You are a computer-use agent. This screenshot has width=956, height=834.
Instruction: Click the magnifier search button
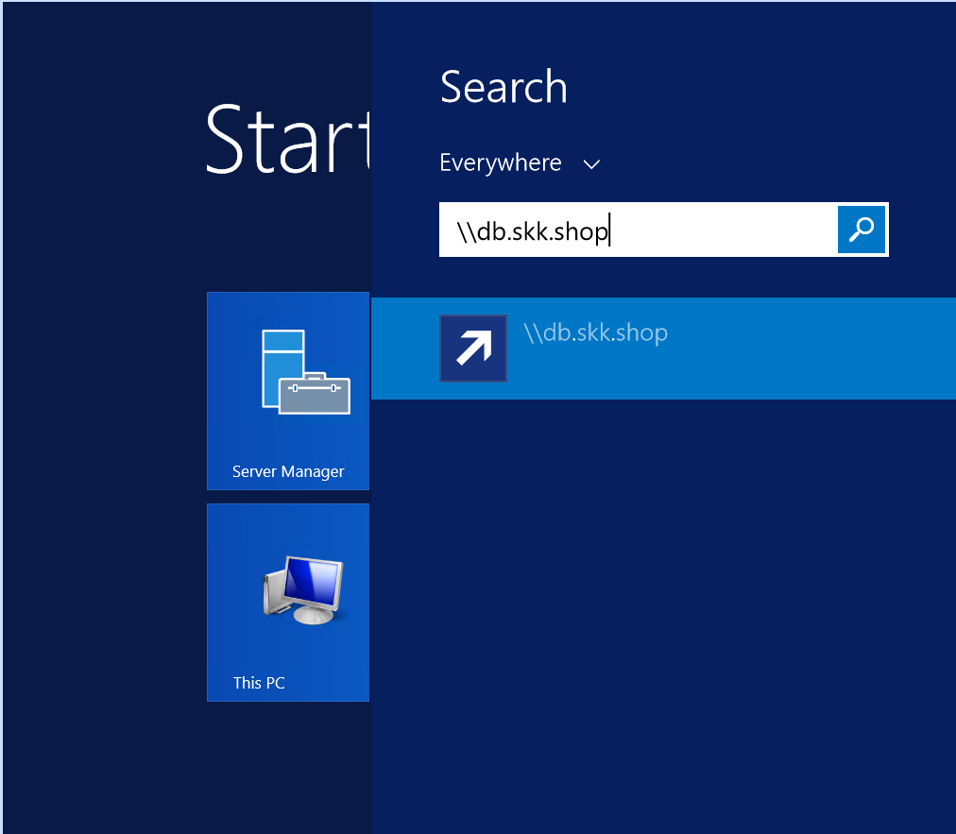861,230
